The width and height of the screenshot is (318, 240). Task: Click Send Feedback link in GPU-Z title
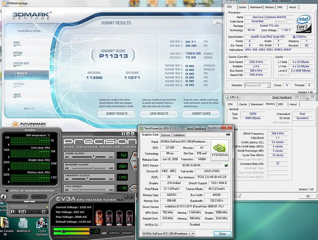point(196,128)
